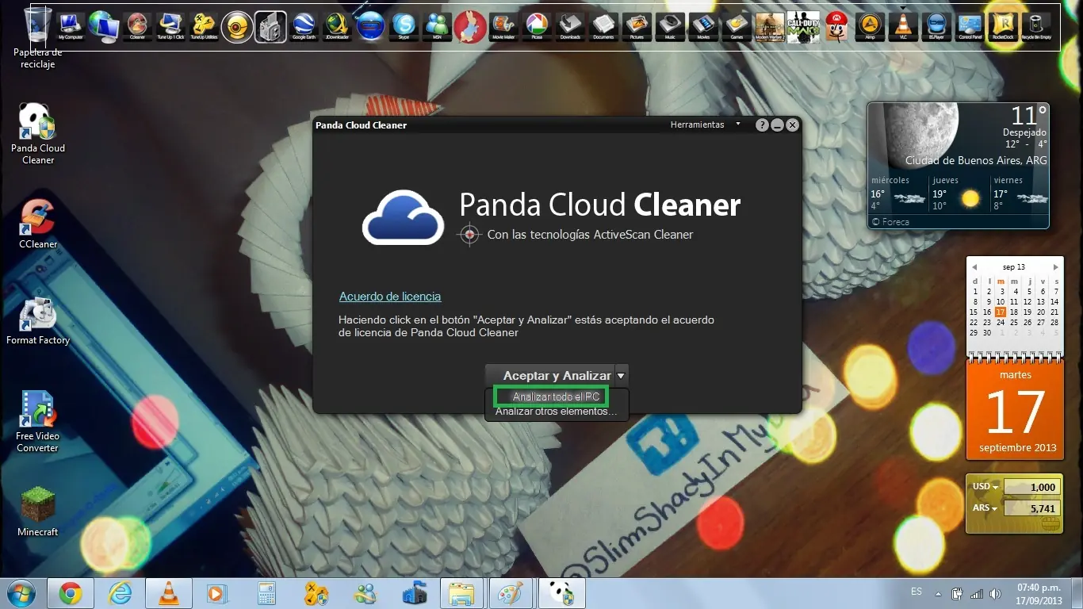Open the Pictures dock folder
This screenshot has height=609, width=1083.
point(637,27)
